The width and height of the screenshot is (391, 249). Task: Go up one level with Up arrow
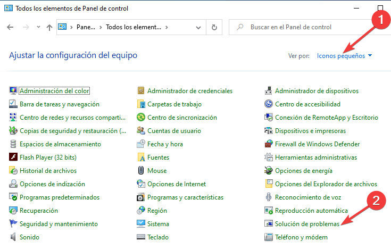pyautogui.click(x=49, y=27)
